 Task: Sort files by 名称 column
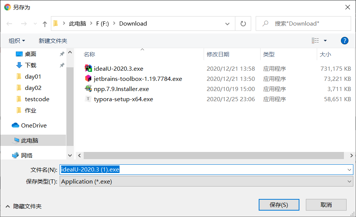coord(89,55)
